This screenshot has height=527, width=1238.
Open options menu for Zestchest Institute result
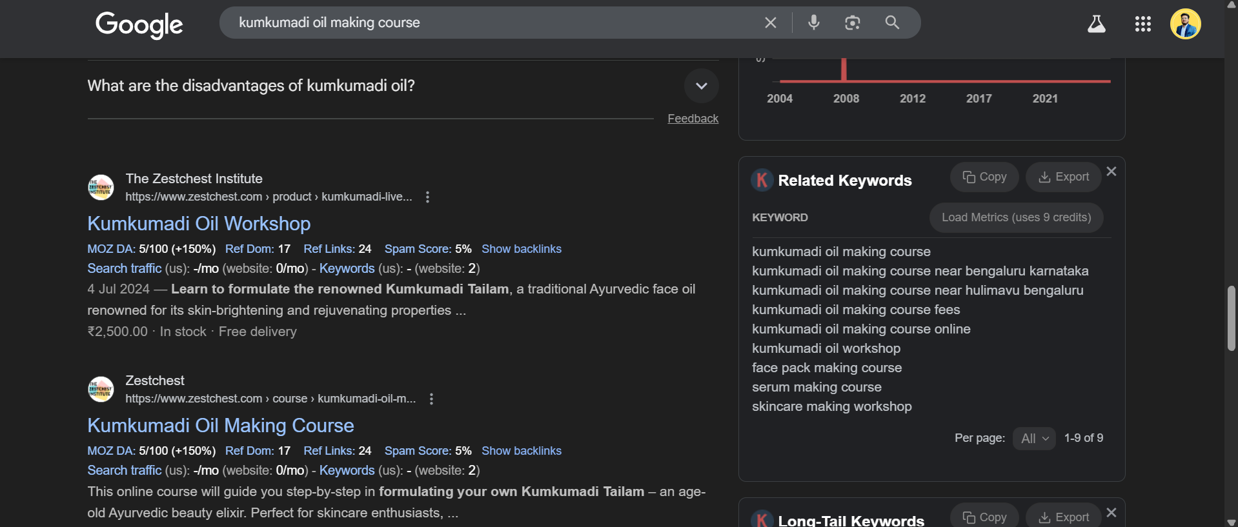click(427, 197)
